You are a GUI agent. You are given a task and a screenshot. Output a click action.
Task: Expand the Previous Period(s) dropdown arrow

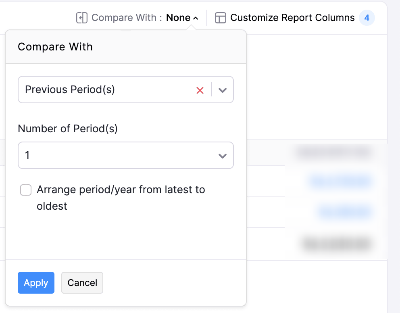(223, 90)
